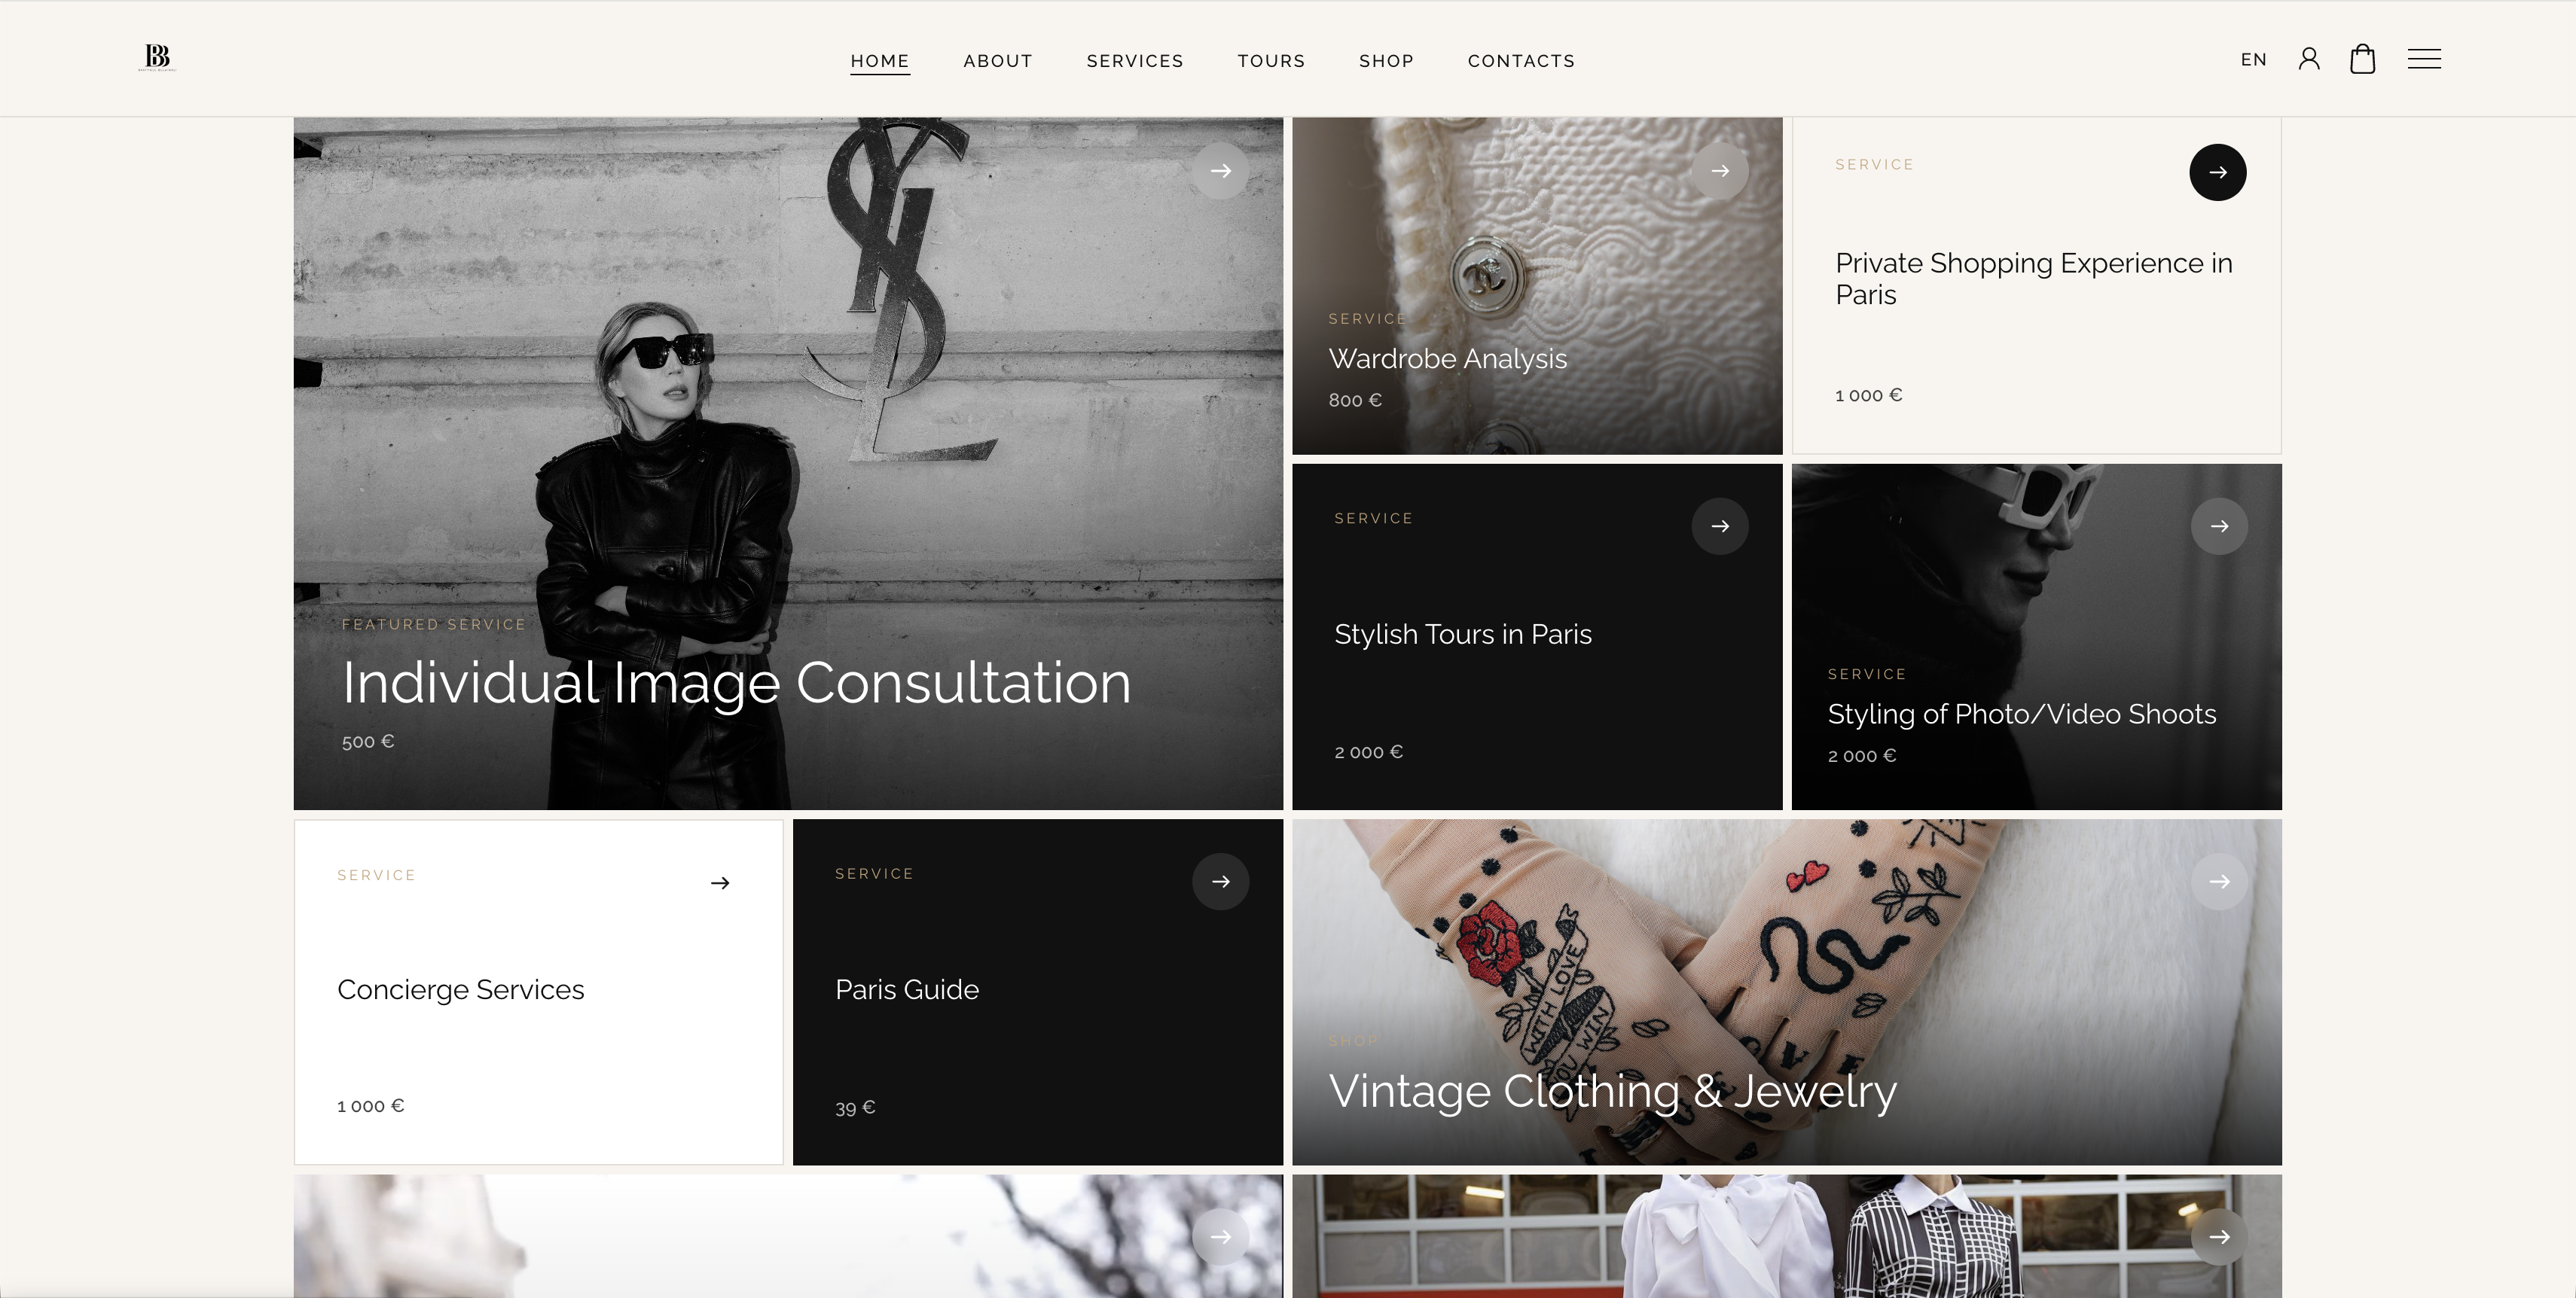Open the shopping bag cart icon
This screenshot has width=2576, height=1298.
click(x=2363, y=59)
